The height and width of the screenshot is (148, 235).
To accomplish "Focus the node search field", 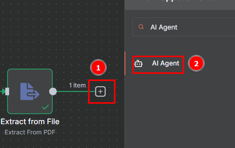I will (x=184, y=27).
